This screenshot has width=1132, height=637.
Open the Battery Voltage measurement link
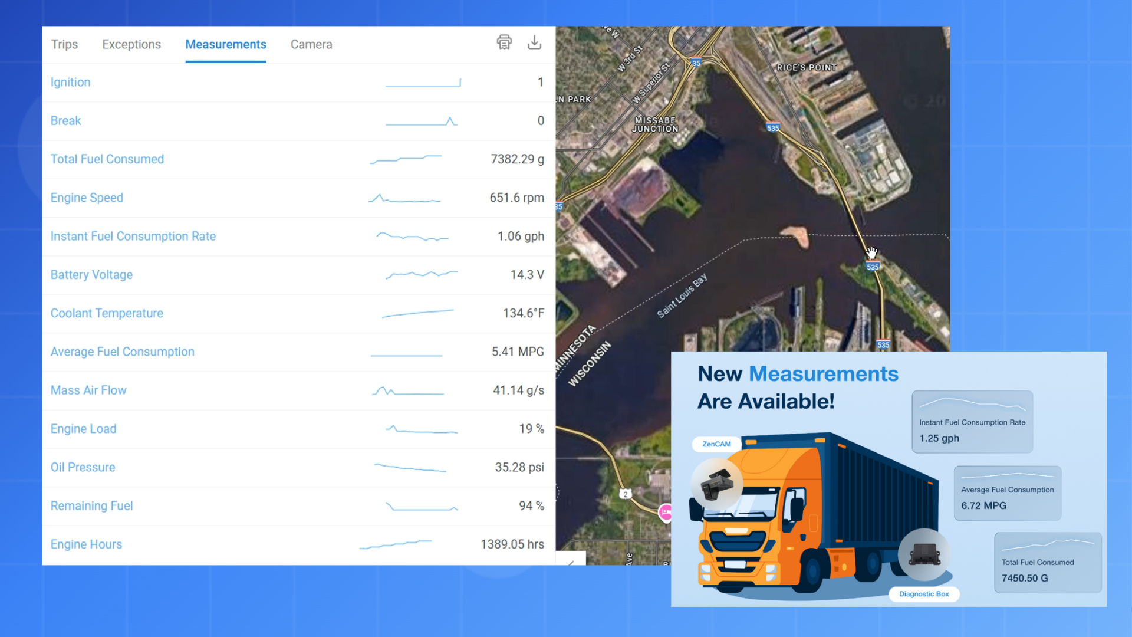91,275
